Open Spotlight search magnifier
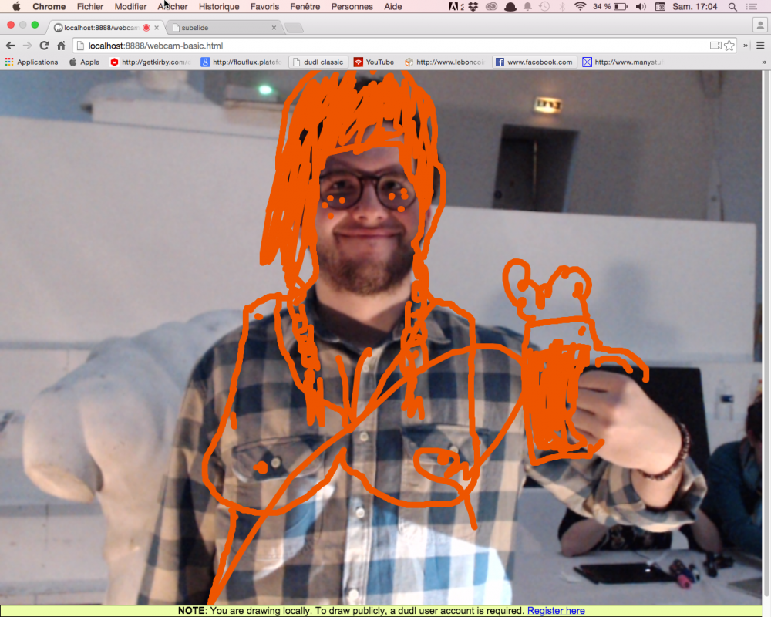This screenshot has width=771, height=617. (732, 6)
